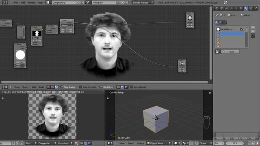The height and width of the screenshot is (146, 260).
Task: Open the Composite layer dropdown
Action: pyautogui.click(x=47, y=143)
